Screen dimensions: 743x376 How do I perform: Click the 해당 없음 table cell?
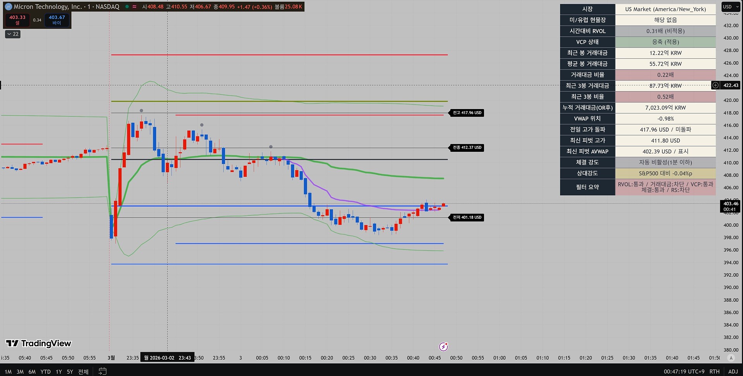[x=666, y=20]
